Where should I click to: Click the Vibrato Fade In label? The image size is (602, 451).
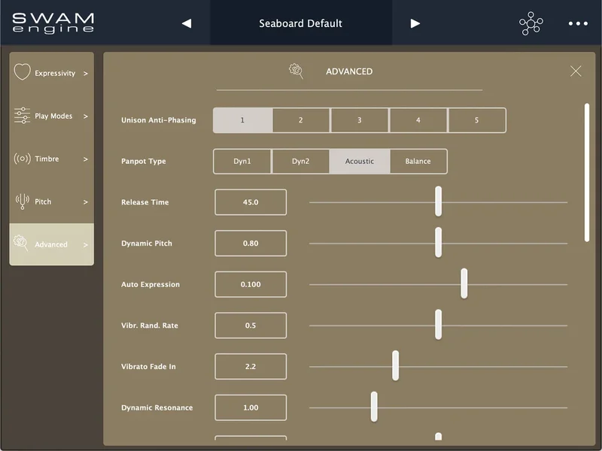click(148, 366)
